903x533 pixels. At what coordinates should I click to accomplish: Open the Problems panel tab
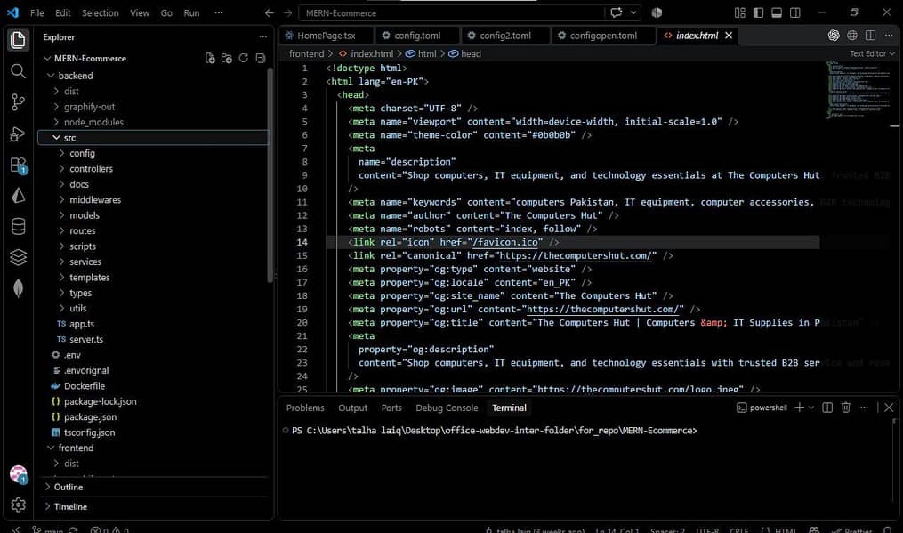pos(304,408)
